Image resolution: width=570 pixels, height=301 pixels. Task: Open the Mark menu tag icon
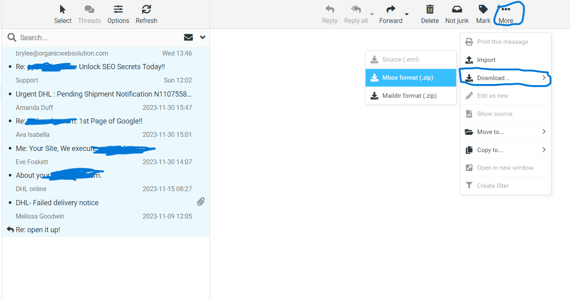pyautogui.click(x=483, y=10)
